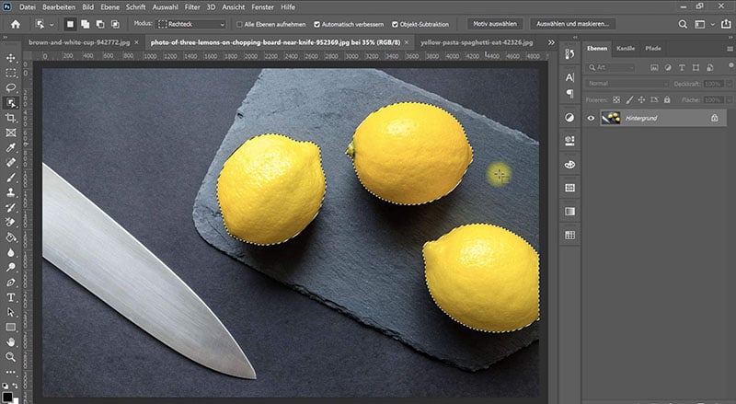This screenshot has height=404, width=736.
Task: Open the History panel icon
Action: coord(569,54)
